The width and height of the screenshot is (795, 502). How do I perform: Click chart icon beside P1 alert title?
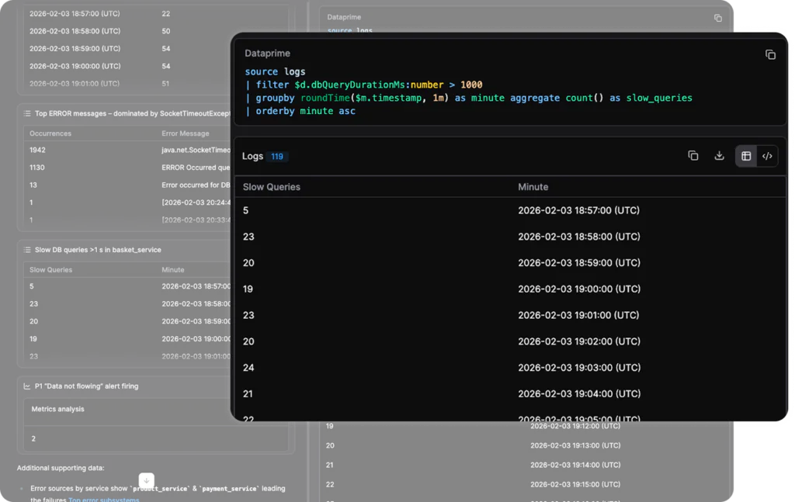[x=27, y=386]
